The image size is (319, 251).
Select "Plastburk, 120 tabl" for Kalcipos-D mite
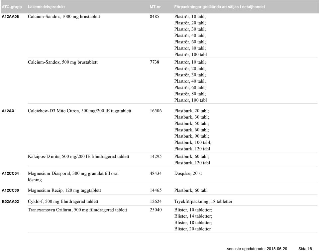(x=192, y=163)
